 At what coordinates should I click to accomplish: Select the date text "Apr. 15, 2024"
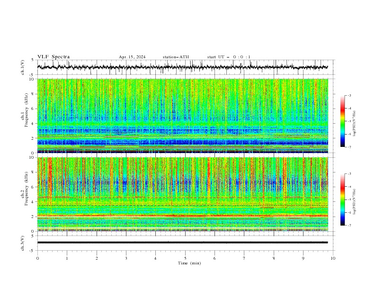pos(132,57)
